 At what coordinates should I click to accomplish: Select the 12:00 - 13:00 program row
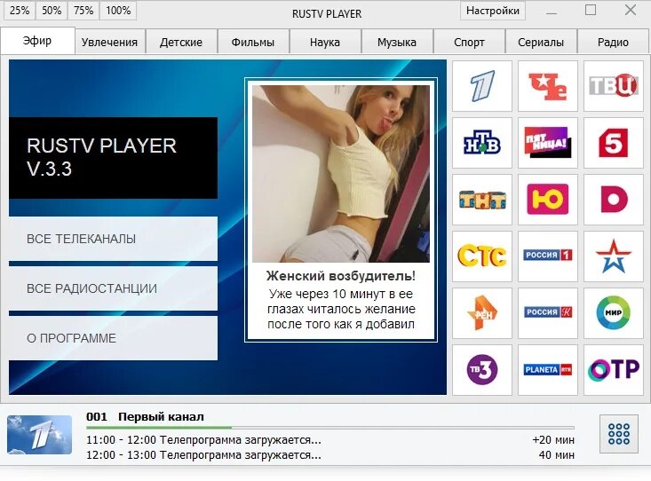point(330,455)
